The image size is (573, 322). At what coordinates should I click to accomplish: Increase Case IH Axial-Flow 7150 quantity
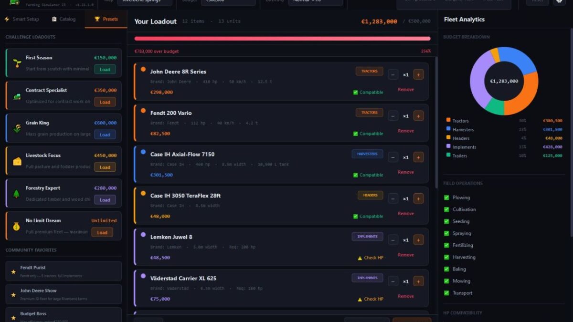click(418, 157)
